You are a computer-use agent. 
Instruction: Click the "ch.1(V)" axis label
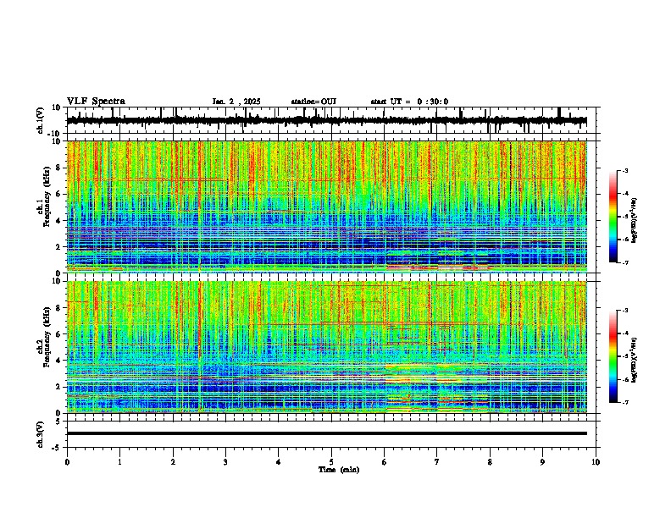(41, 120)
